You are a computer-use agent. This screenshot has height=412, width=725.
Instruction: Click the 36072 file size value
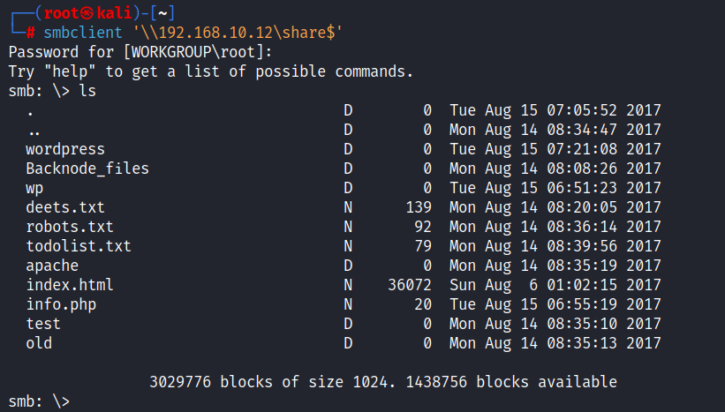pos(410,285)
